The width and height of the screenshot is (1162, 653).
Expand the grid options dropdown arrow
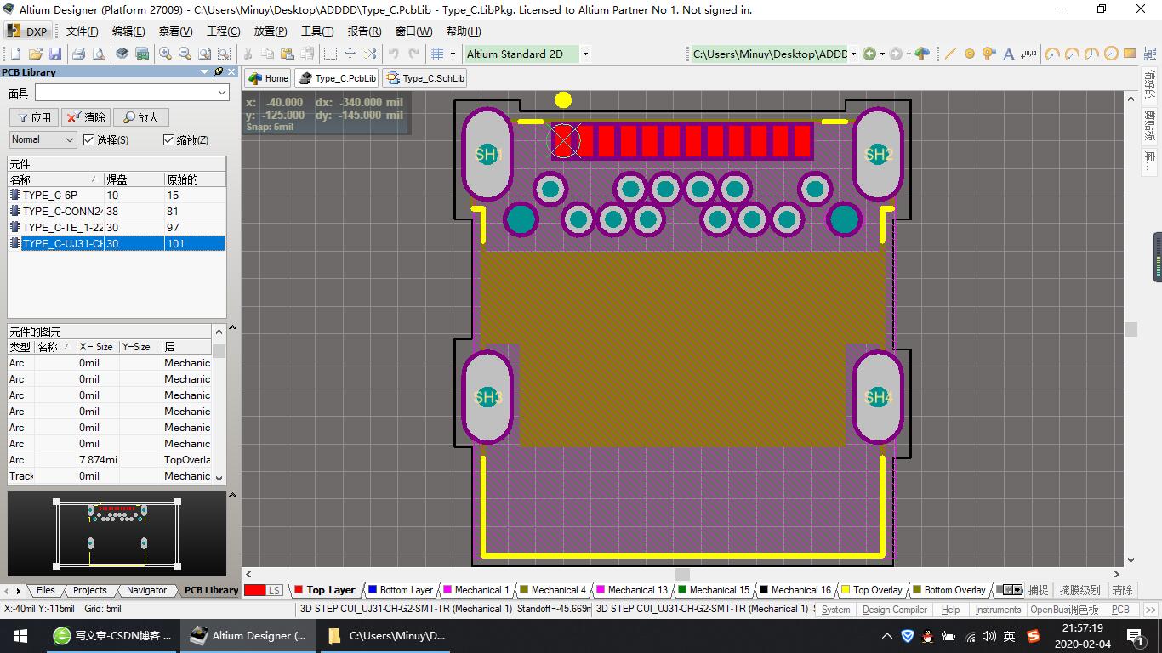[x=452, y=54]
